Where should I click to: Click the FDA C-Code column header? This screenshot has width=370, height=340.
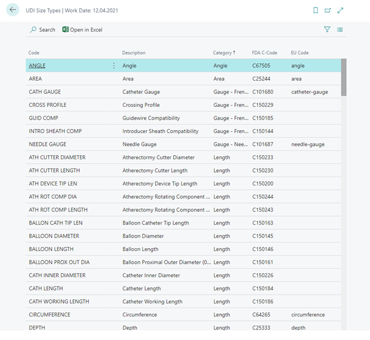264,53
